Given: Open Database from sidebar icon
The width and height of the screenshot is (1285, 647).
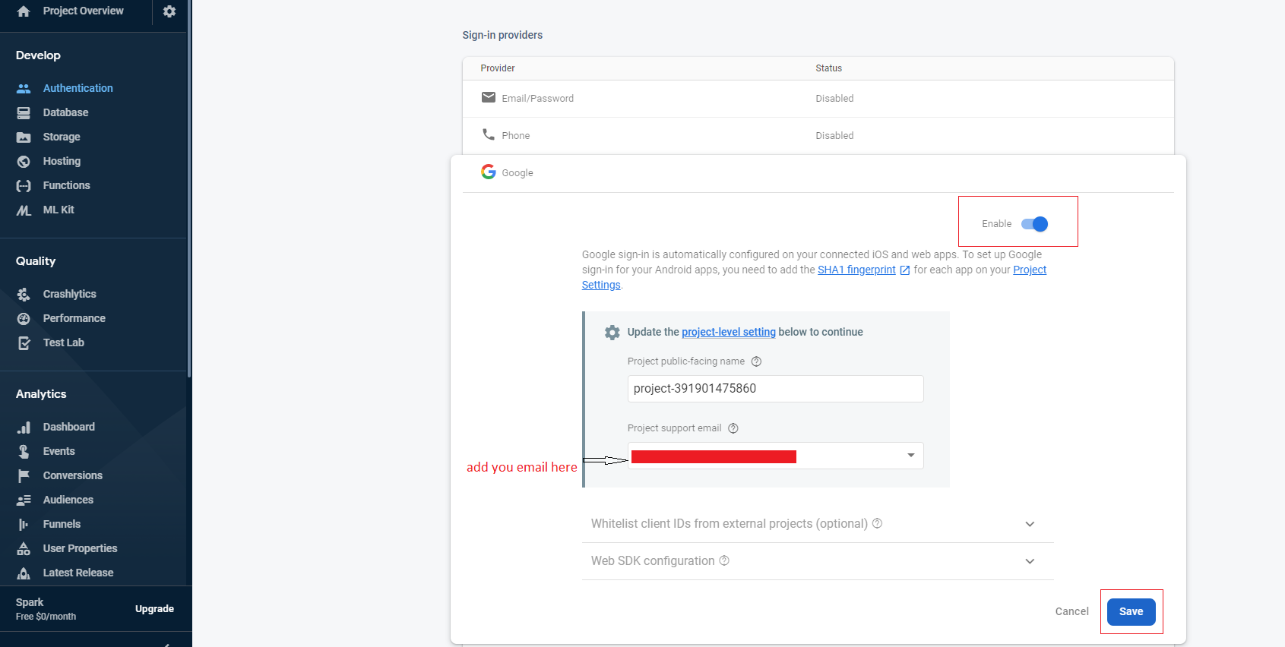Looking at the screenshot, I should (x=24, y=112).
